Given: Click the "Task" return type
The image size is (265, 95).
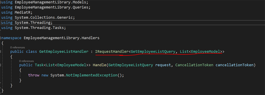Looking at the screenshot, I should tap(39, 65).
